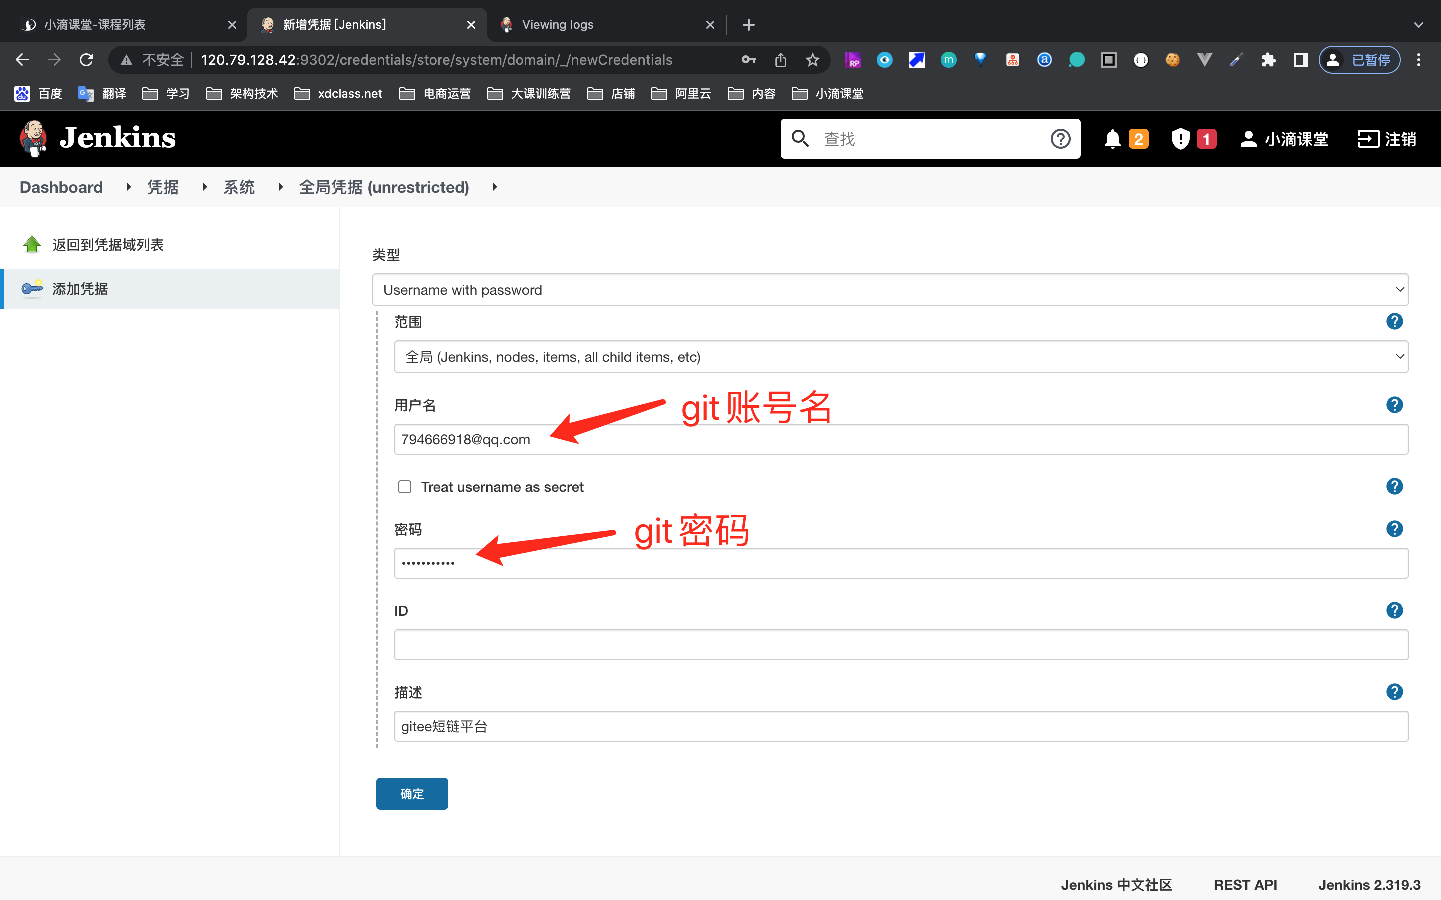Open xdclass.net bookmark folder
1441x900 pixels.
338,94
